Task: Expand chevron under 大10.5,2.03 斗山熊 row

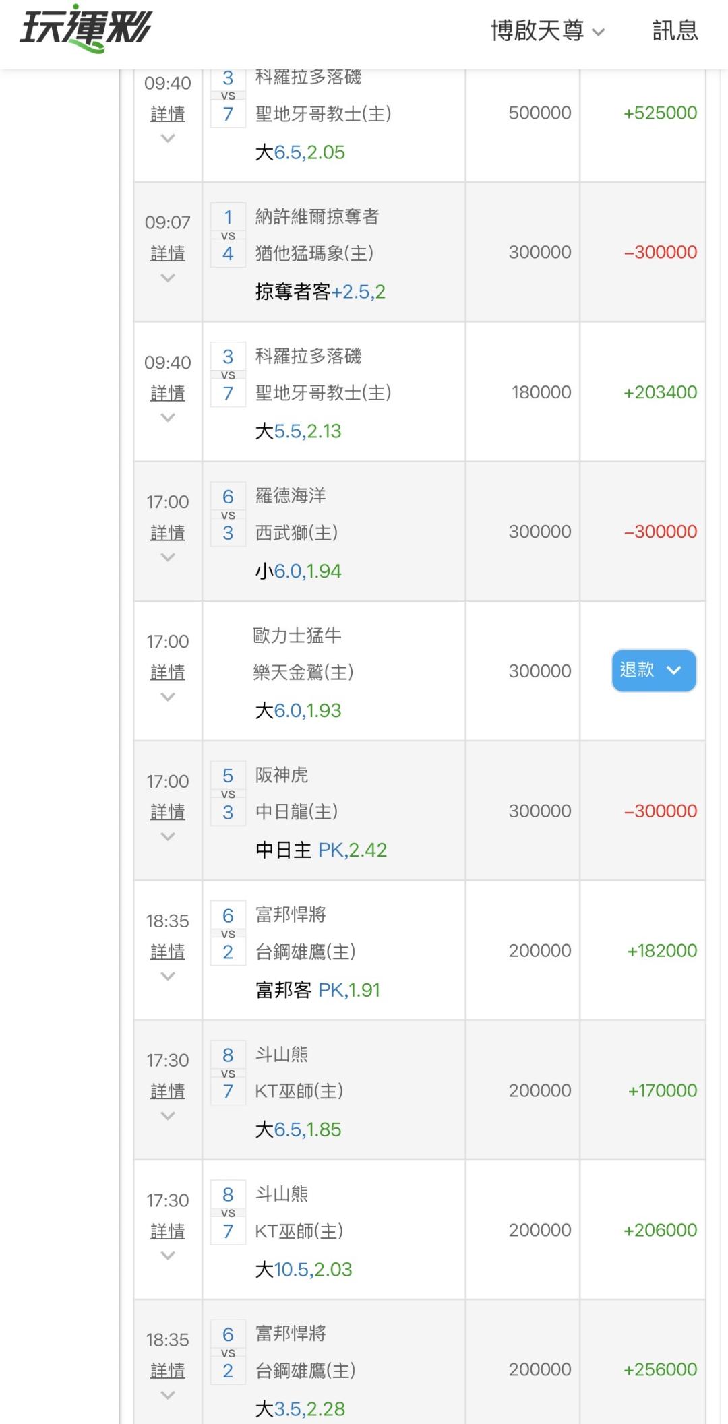Action: 168,1255
